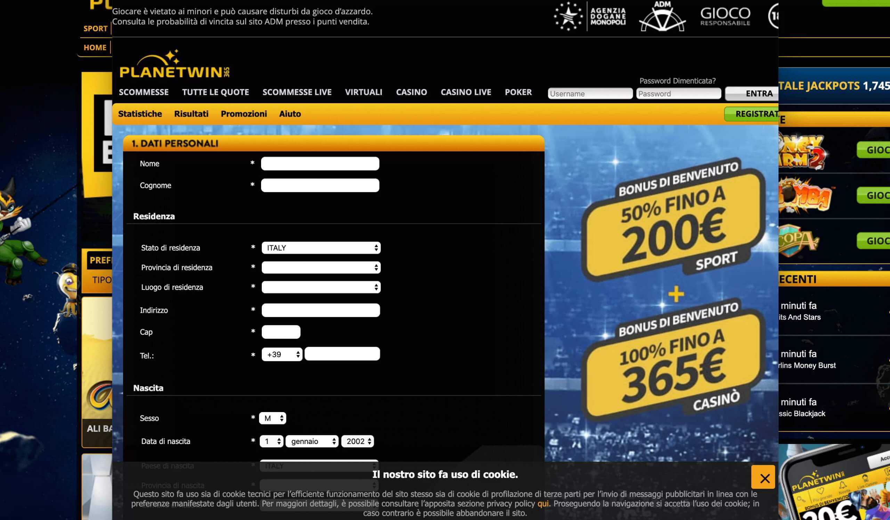Viewport: 890px width, 520px height.
Task: Open the birth day dropdown
Action: click(271, 442)
